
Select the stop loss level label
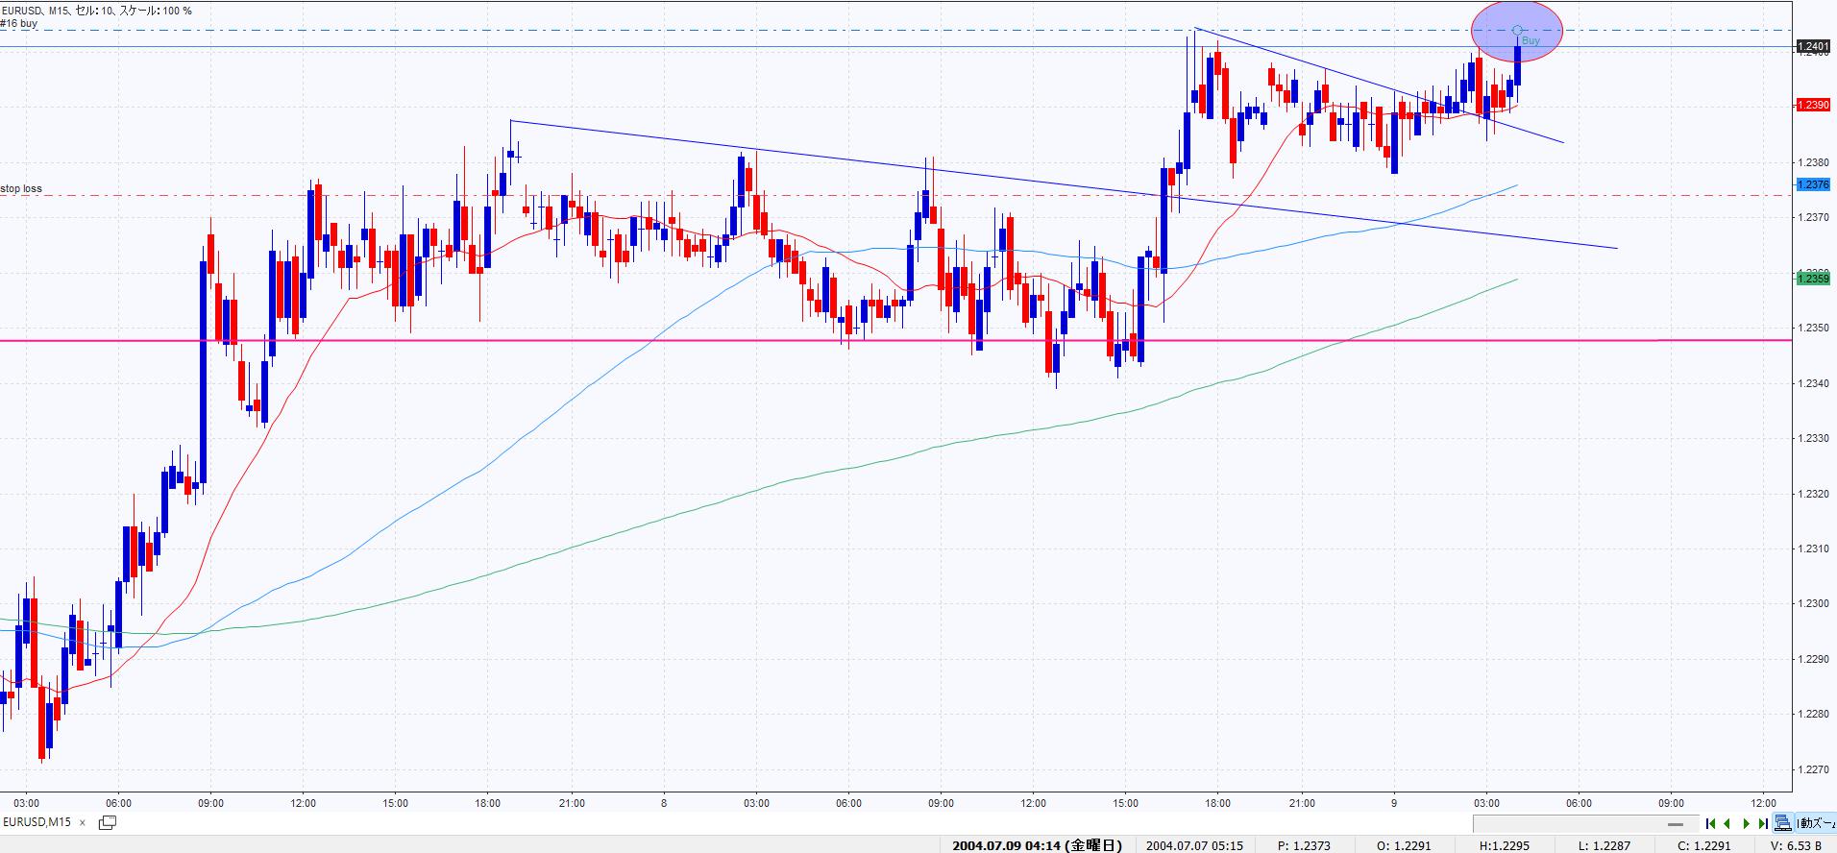click(21, 189)
